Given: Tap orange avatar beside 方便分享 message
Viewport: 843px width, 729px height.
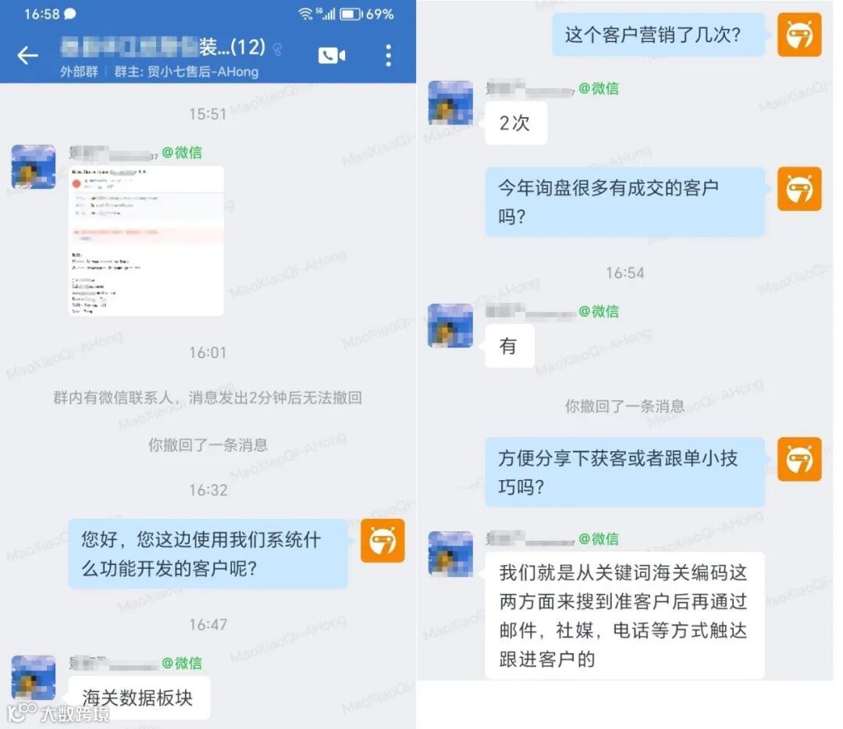Looking at the screenshot, I should tap(799, 459).
